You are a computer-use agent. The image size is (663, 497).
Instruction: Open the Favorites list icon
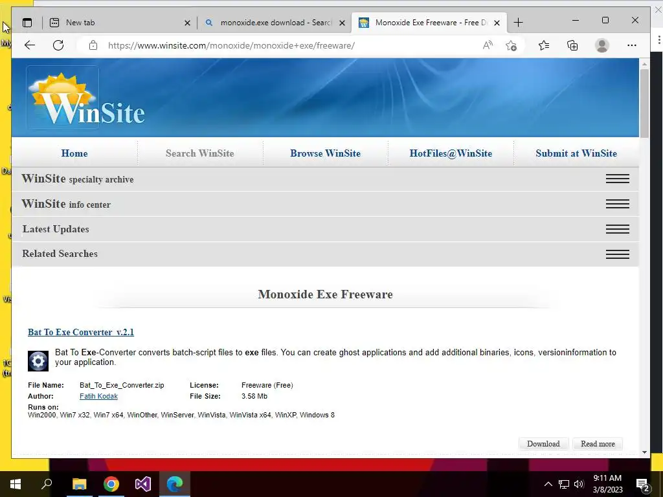pos(544,45)
